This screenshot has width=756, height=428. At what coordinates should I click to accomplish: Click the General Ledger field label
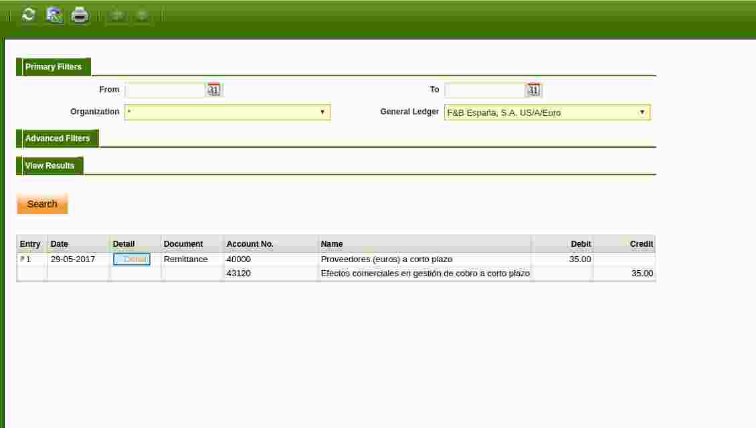409,112
